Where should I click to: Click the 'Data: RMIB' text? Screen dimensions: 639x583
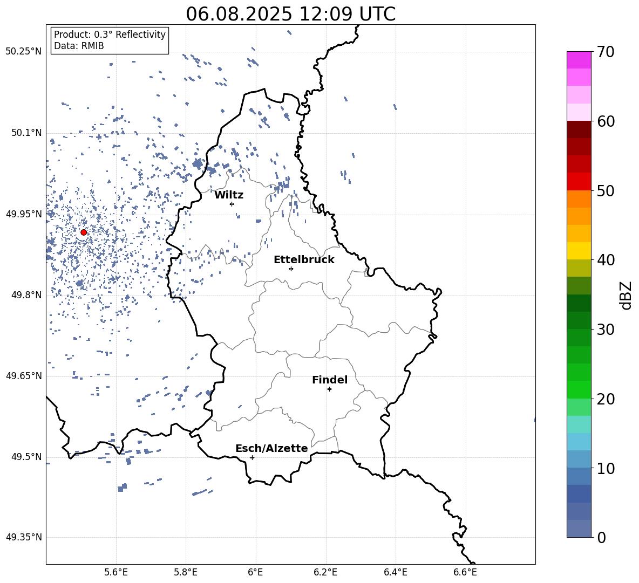coord(79,46)
